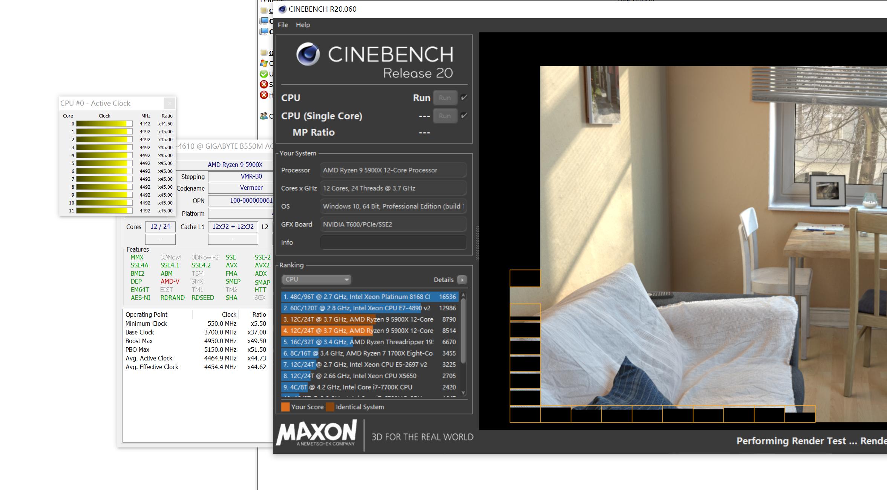Open the Help menu
887x490 pixels.
click(303, 25)
